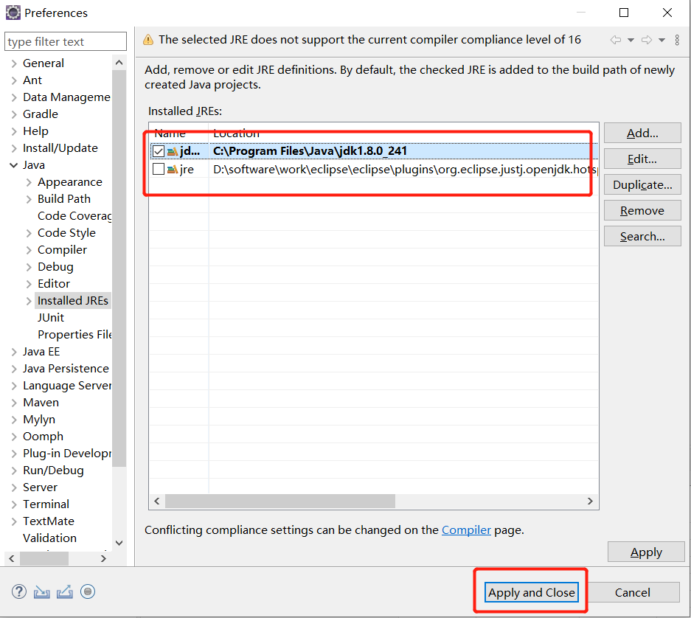691x618 pixels.
Task: Click the jre entry library icon
Action: point(173,170)
